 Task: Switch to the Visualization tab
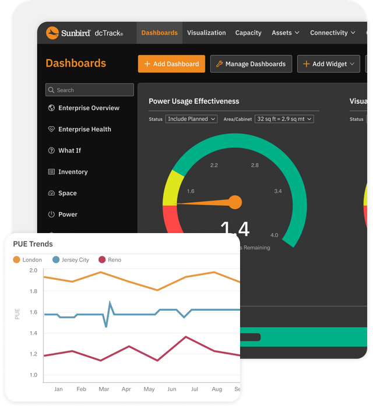(206, 33)
